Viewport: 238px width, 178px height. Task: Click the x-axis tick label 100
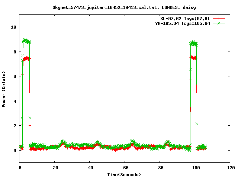pos(196,168)
